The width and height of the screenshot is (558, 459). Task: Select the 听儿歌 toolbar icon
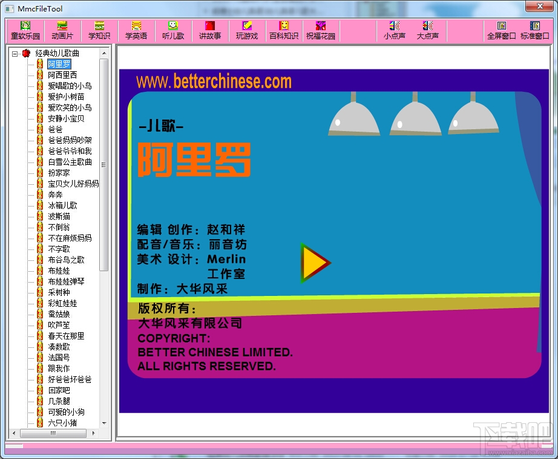pyautogui.click(x=173, y=31)
